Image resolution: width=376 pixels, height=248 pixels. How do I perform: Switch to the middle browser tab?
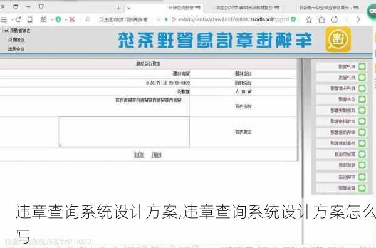point(248,8)
